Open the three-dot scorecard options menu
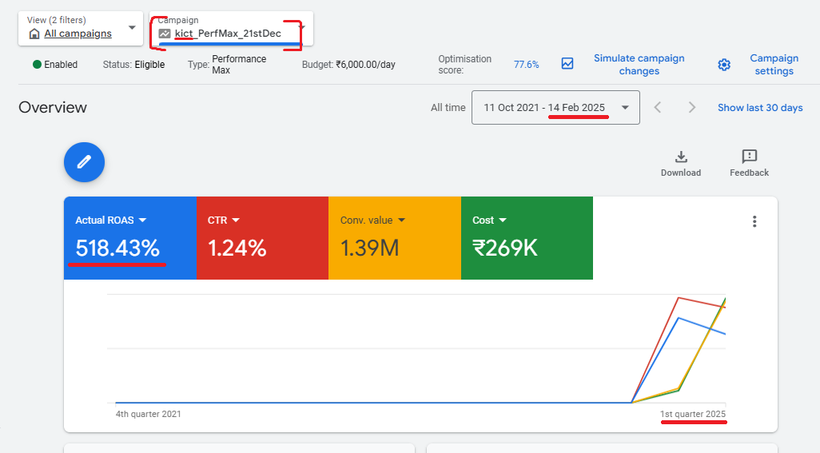 (x=754, y=221)
